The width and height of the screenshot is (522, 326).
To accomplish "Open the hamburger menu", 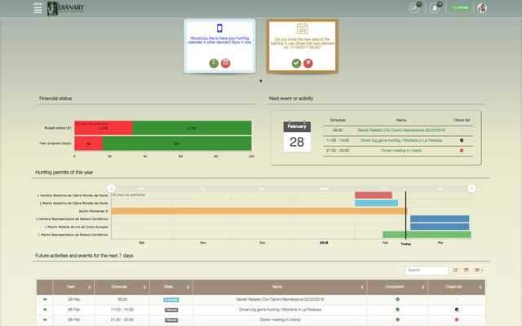I will [x=38, y=9].
